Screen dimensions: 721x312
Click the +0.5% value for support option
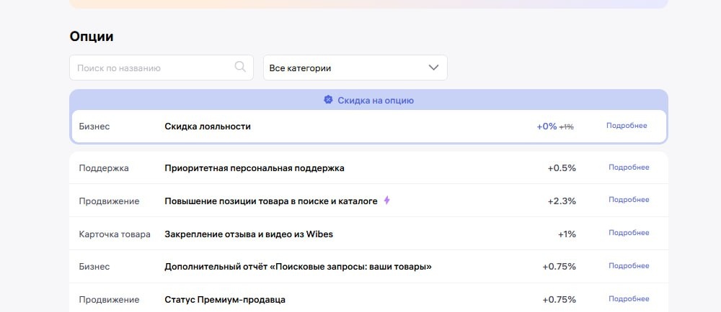coord(562,168)
